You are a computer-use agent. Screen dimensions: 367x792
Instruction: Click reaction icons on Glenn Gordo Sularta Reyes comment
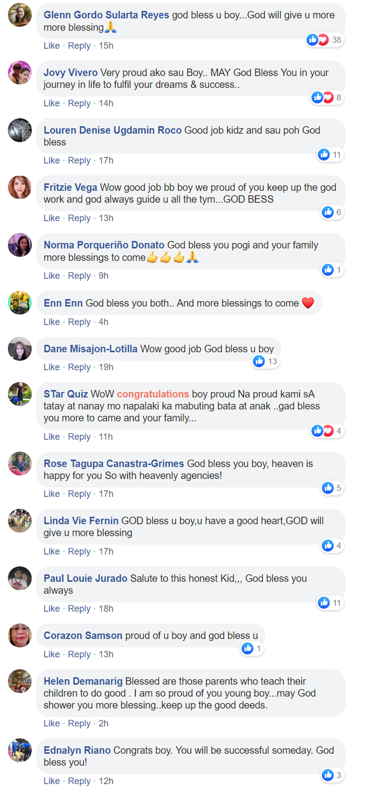click(x=318, y=40)
